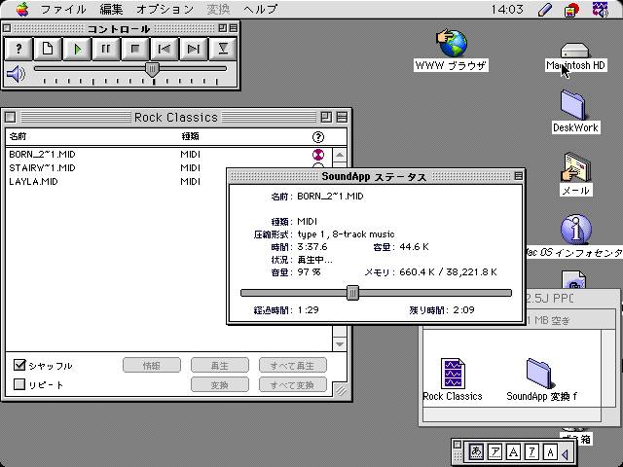Collapse the コントロール palette with the windowshade box
This screenshot has width=623, height=467.
234,28
